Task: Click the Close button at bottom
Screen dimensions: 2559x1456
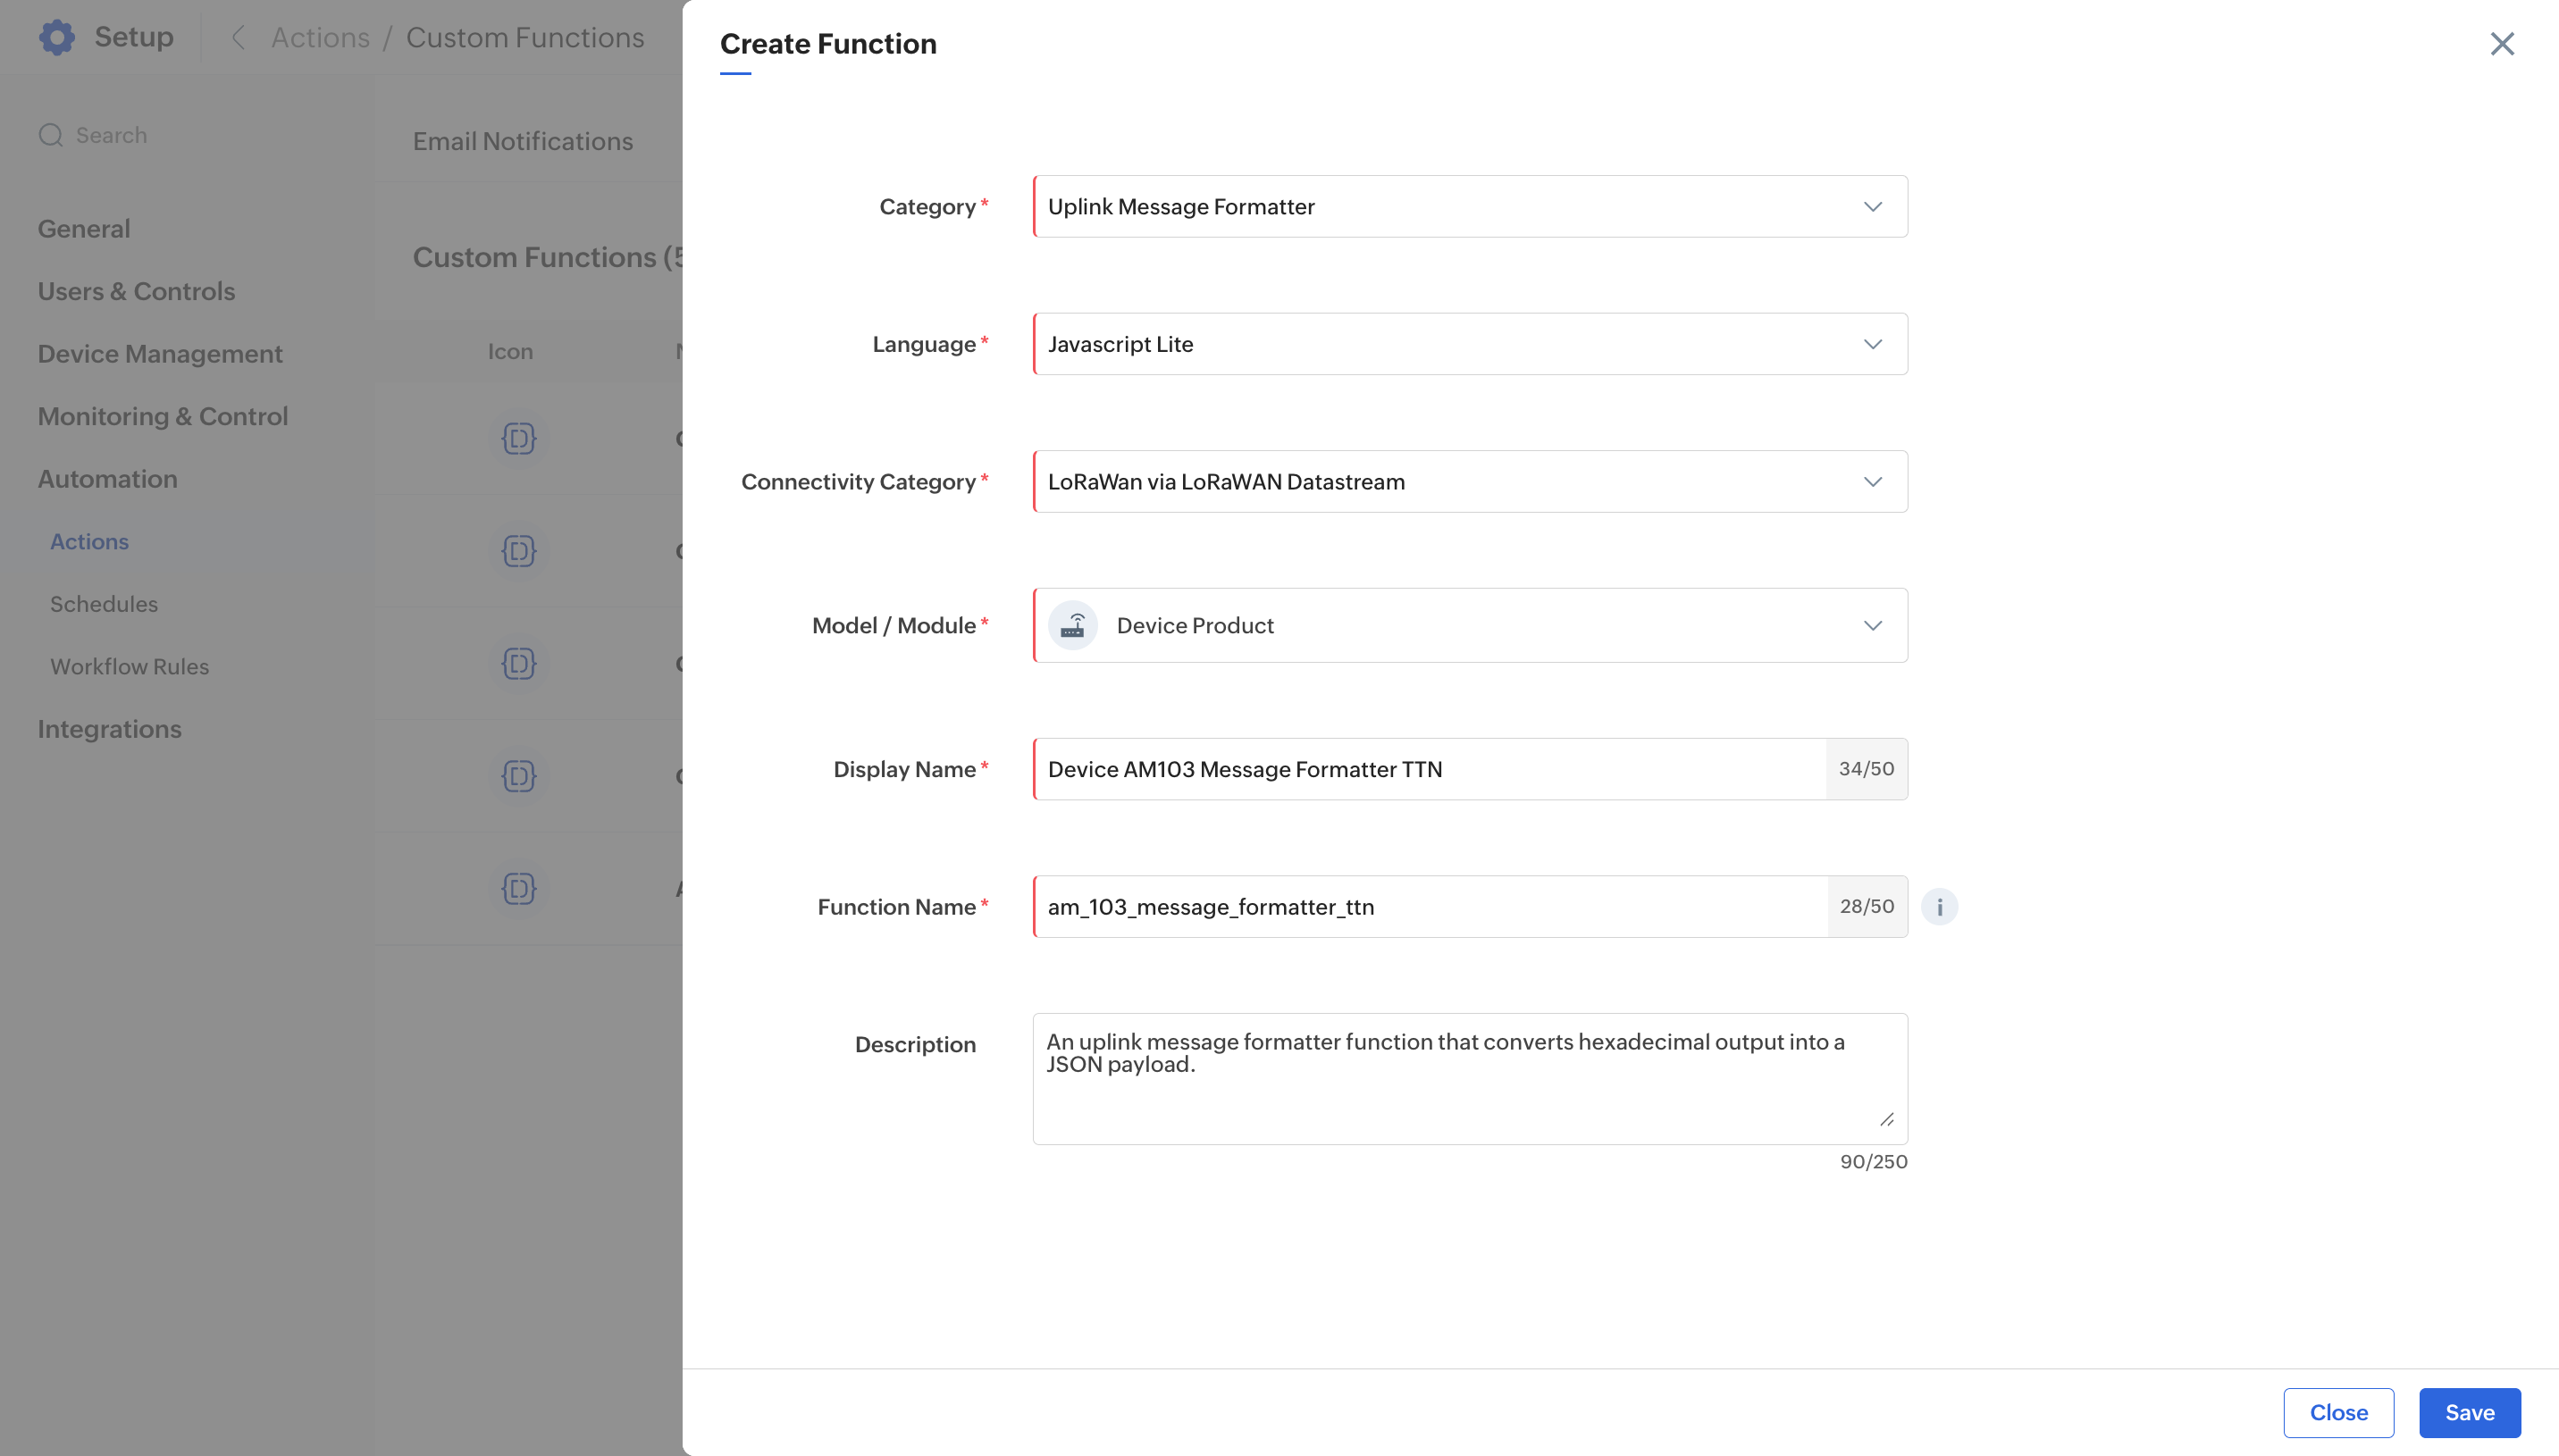Action: click(x=2337, y=1412)
